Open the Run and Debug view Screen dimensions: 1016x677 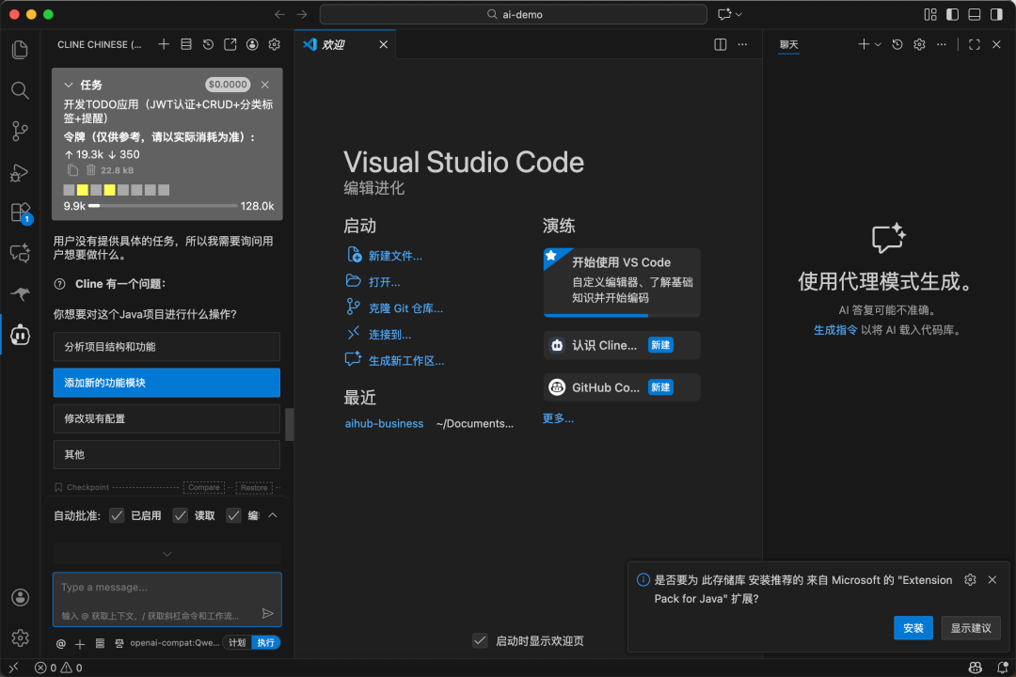point(20,172)
